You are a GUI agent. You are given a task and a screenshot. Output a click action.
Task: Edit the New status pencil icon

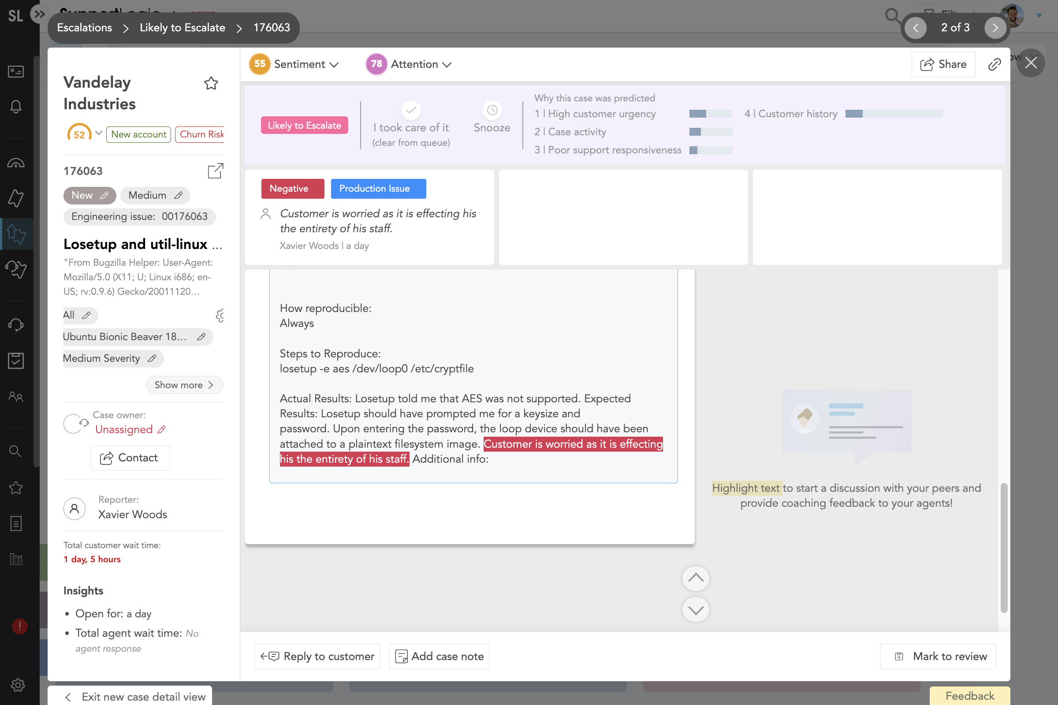(x=104, y=195)
